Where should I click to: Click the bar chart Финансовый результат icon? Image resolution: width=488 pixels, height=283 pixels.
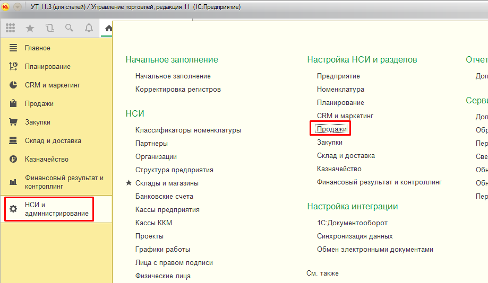[13, 182]
